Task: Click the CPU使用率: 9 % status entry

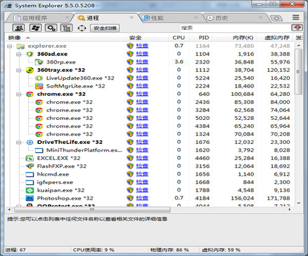Action: coord(94,250)
